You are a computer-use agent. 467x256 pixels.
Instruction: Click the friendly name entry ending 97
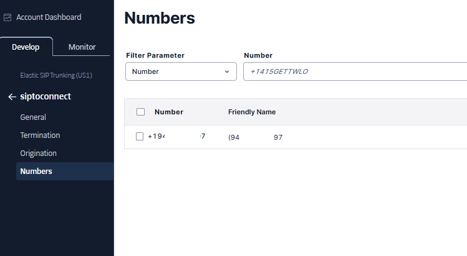[x=256, y=137]
